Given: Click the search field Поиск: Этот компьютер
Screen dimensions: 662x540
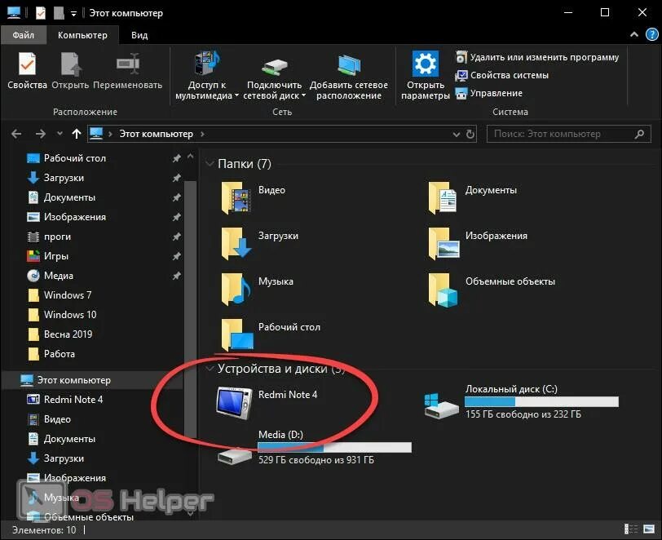Looking at the screenshot, I should click(569, 134).
